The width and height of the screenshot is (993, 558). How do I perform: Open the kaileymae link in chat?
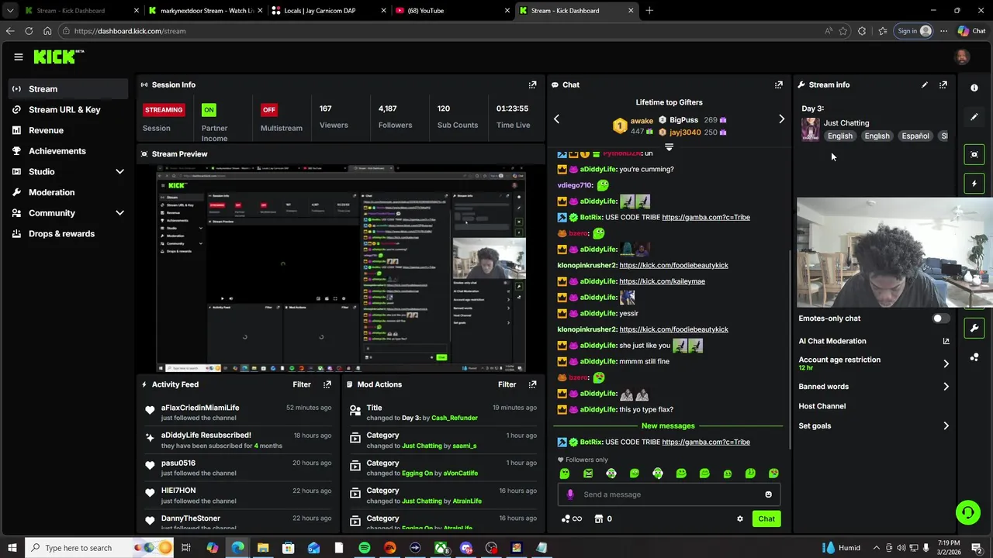[662, 281]
